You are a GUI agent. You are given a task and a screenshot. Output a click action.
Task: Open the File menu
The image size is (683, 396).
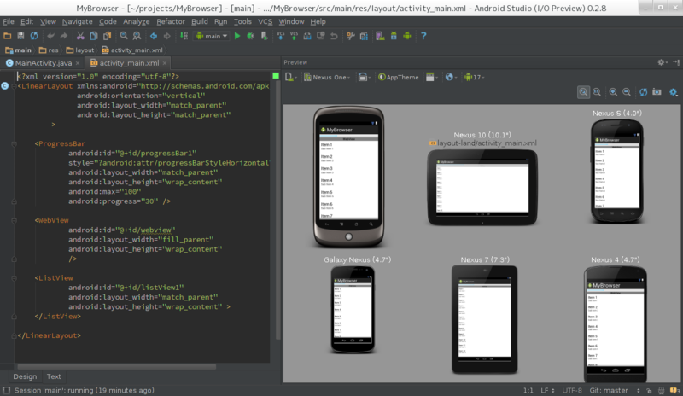pyautogui.click(x=9, y=21)
